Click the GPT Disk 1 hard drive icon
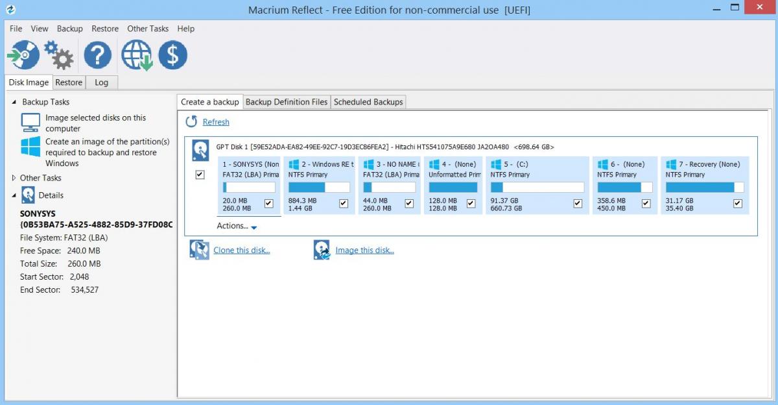Image resolution: width=778 pixels, height=405 pixels. coord(200,151)
